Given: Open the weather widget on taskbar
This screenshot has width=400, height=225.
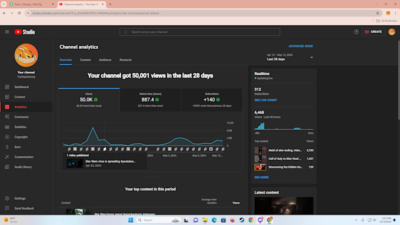Looking at the screenshot, I should (x=11, y=220).
